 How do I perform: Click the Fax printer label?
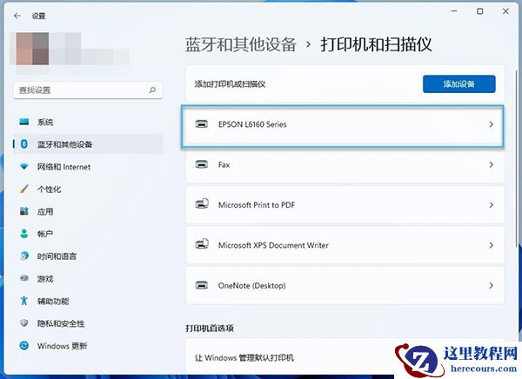click(224, 164)
